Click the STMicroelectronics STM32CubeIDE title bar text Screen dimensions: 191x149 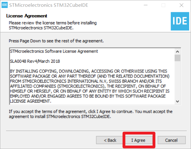click(49, 5)
